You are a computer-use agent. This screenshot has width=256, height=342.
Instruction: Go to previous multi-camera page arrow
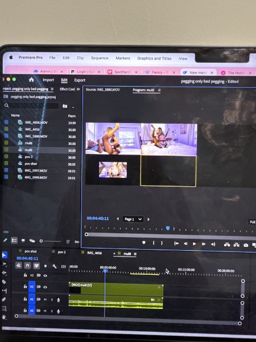pos(118,218)
